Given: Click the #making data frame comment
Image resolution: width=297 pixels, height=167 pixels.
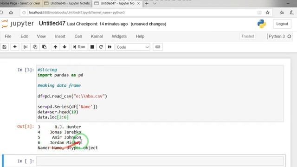Looking at the screenshot, I should 59,85.
